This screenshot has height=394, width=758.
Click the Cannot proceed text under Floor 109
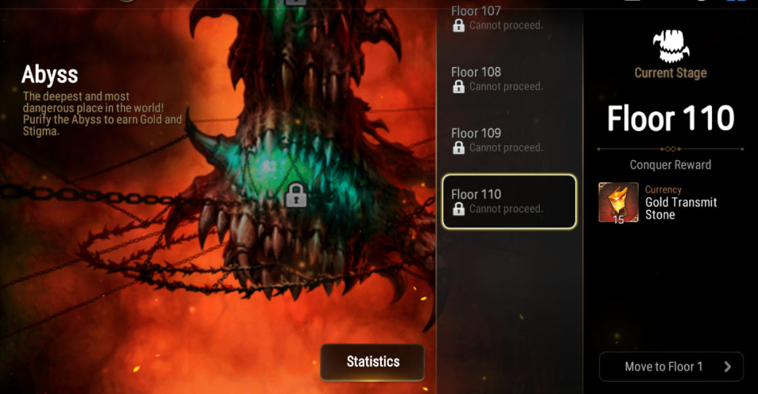click(506, 148)
